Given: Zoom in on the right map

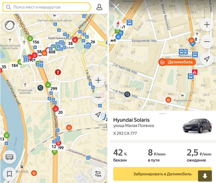Looking at the screenshot, I should [x=207, y=25].
